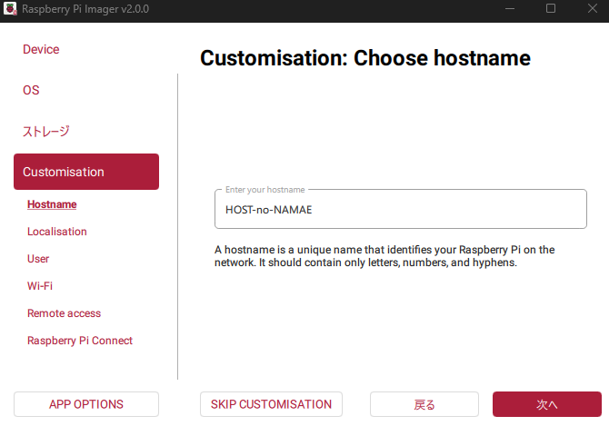Open APP OPTIONS
Viewport: 609px width, 426px height.
pos(86,404)
